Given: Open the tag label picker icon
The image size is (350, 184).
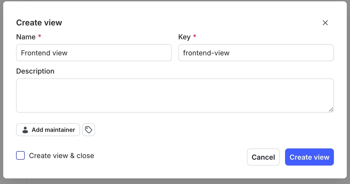Looking at the screenshot, I should [x=89, y=130].
